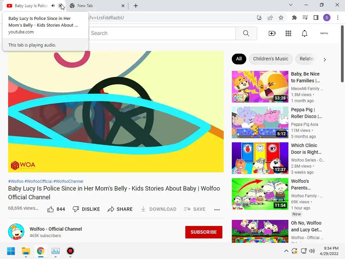
Task: Click the SAVE to playlist button
Action: [x=194, y=209]
